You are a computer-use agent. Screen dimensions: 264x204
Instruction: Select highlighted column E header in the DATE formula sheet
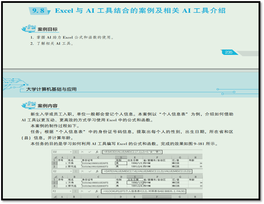[135, 177]
